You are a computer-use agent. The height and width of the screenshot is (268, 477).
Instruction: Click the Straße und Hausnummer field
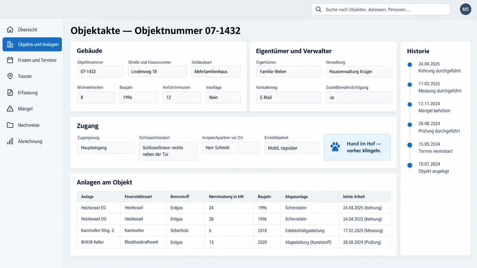click(x=157, y=71)
